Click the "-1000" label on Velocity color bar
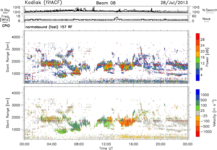 [x=206, y=132]
